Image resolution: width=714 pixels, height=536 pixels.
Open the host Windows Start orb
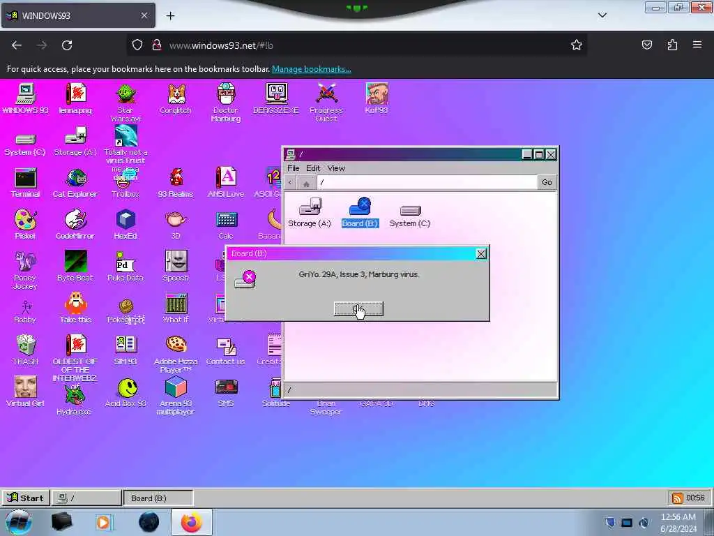point(19,522)
